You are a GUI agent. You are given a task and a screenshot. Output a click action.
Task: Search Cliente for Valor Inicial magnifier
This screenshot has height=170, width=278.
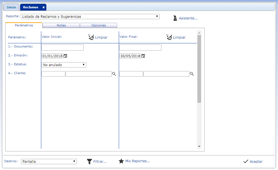tap(114, 74)
